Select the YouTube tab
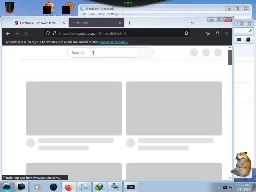Screen dimensions: 256x192 pos(96,23)
